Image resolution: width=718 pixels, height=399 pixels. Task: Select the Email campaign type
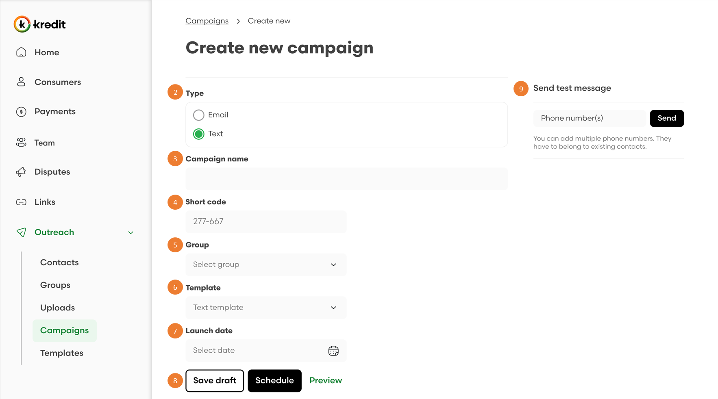click(199, 115)
